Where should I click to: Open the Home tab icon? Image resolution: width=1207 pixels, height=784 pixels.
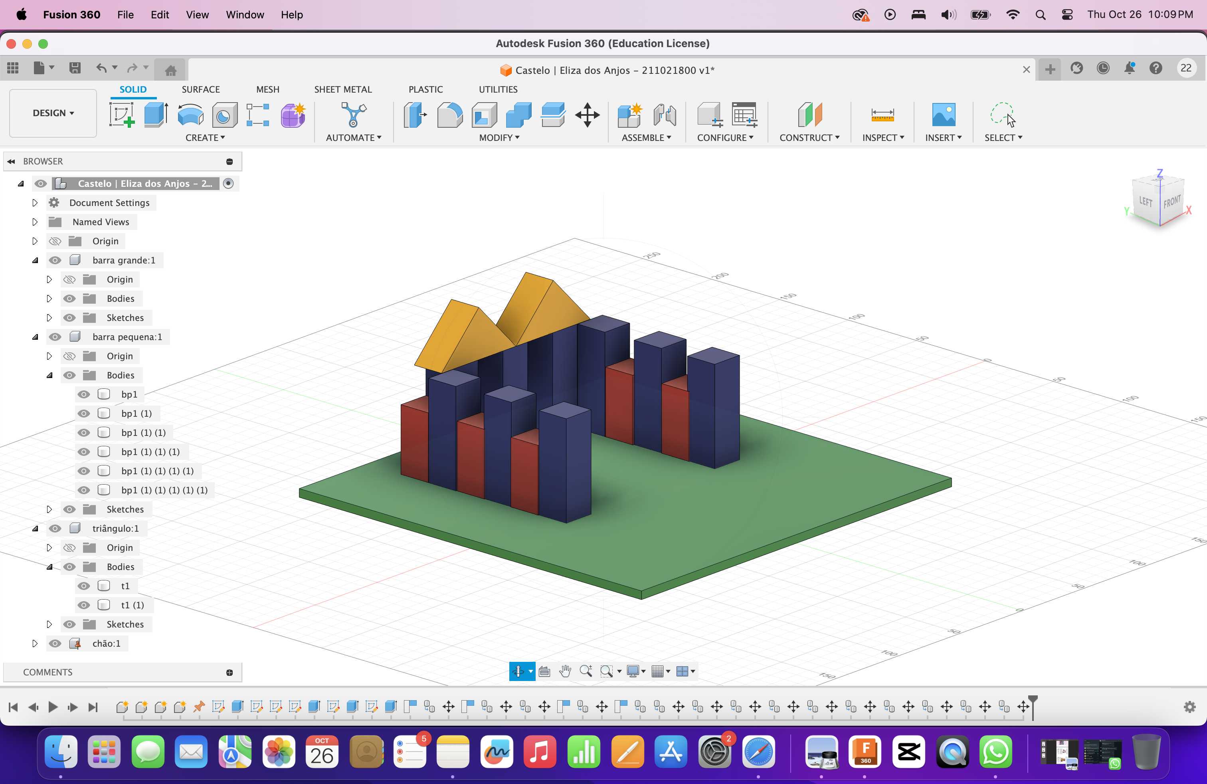click(x=170, y=70)
